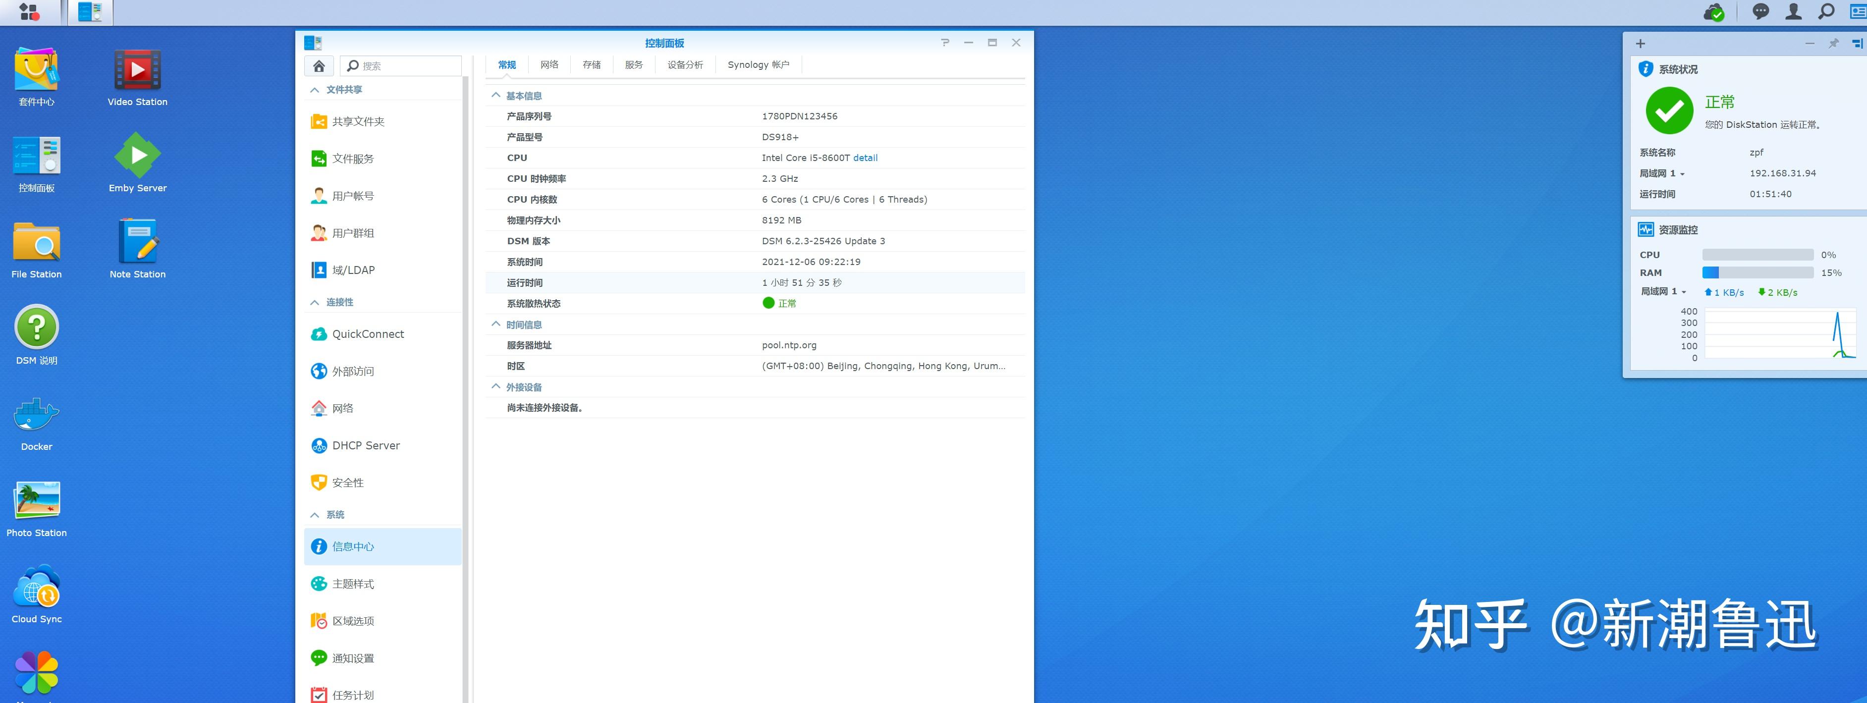This screenshot has width=1867, height=703.
Task: Switch to the 网络 tab
Action: pyautogui.click(x=549, y=65)
